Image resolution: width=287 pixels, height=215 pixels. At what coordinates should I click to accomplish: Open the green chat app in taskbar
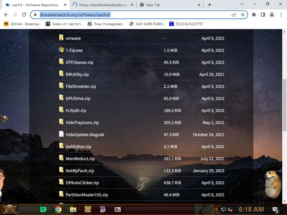[x=43, y=209]
